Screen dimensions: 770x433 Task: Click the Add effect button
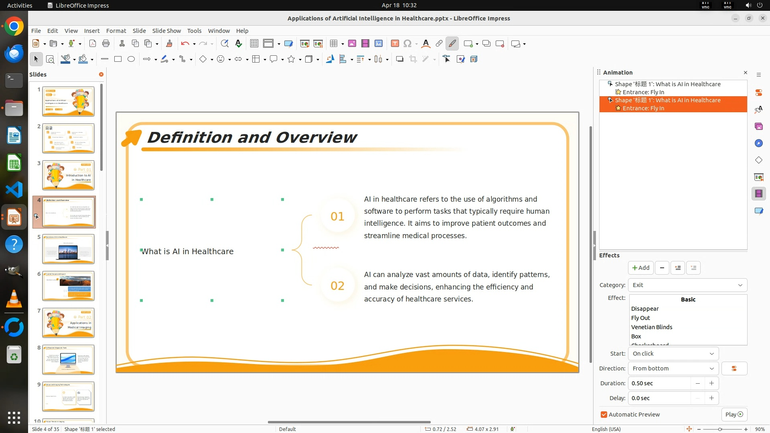pos(640,268)
